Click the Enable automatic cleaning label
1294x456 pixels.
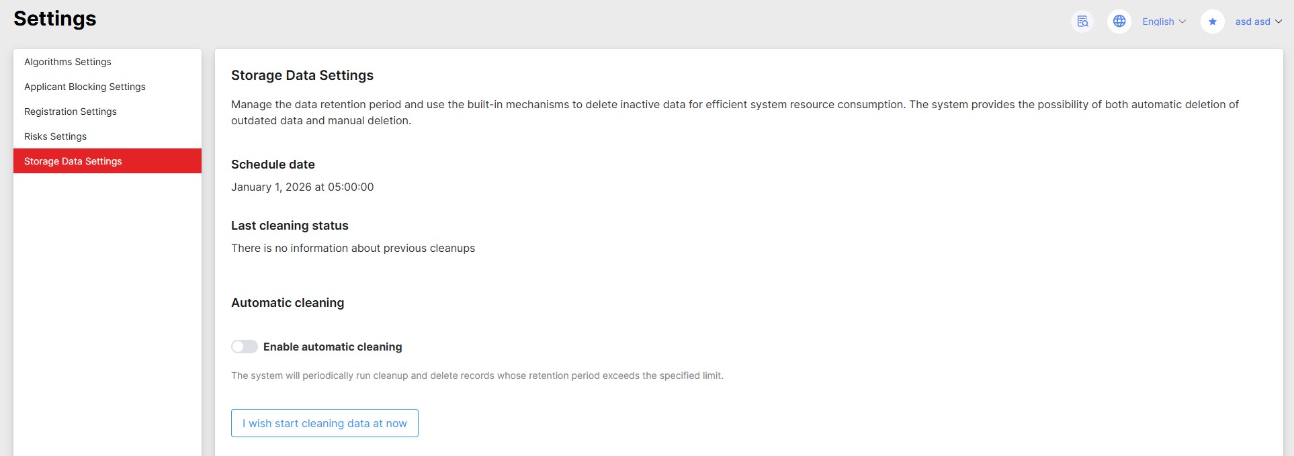333,347
